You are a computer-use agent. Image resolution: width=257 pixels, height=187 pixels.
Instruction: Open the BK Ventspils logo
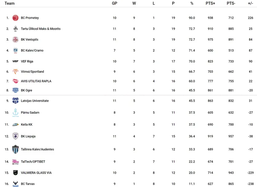pos(15,40)
